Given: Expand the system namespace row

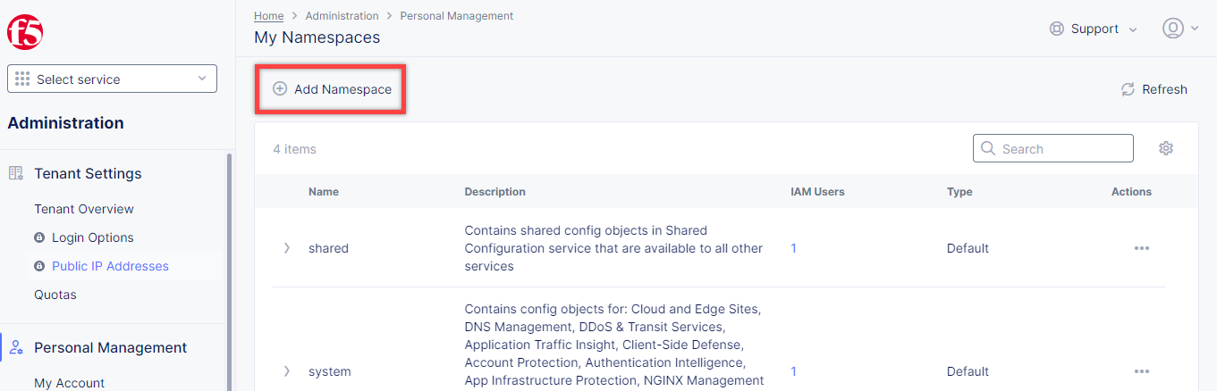Looking at the screenshot, I should pyautogui.click(x=287, y=371).
